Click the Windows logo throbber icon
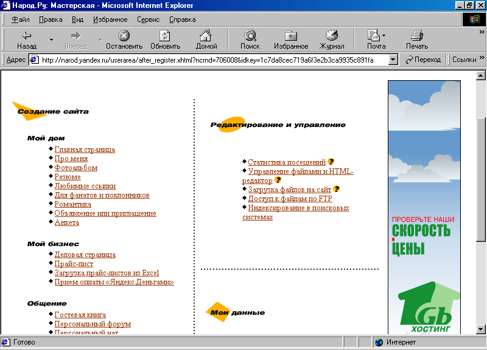 point(474,19)
